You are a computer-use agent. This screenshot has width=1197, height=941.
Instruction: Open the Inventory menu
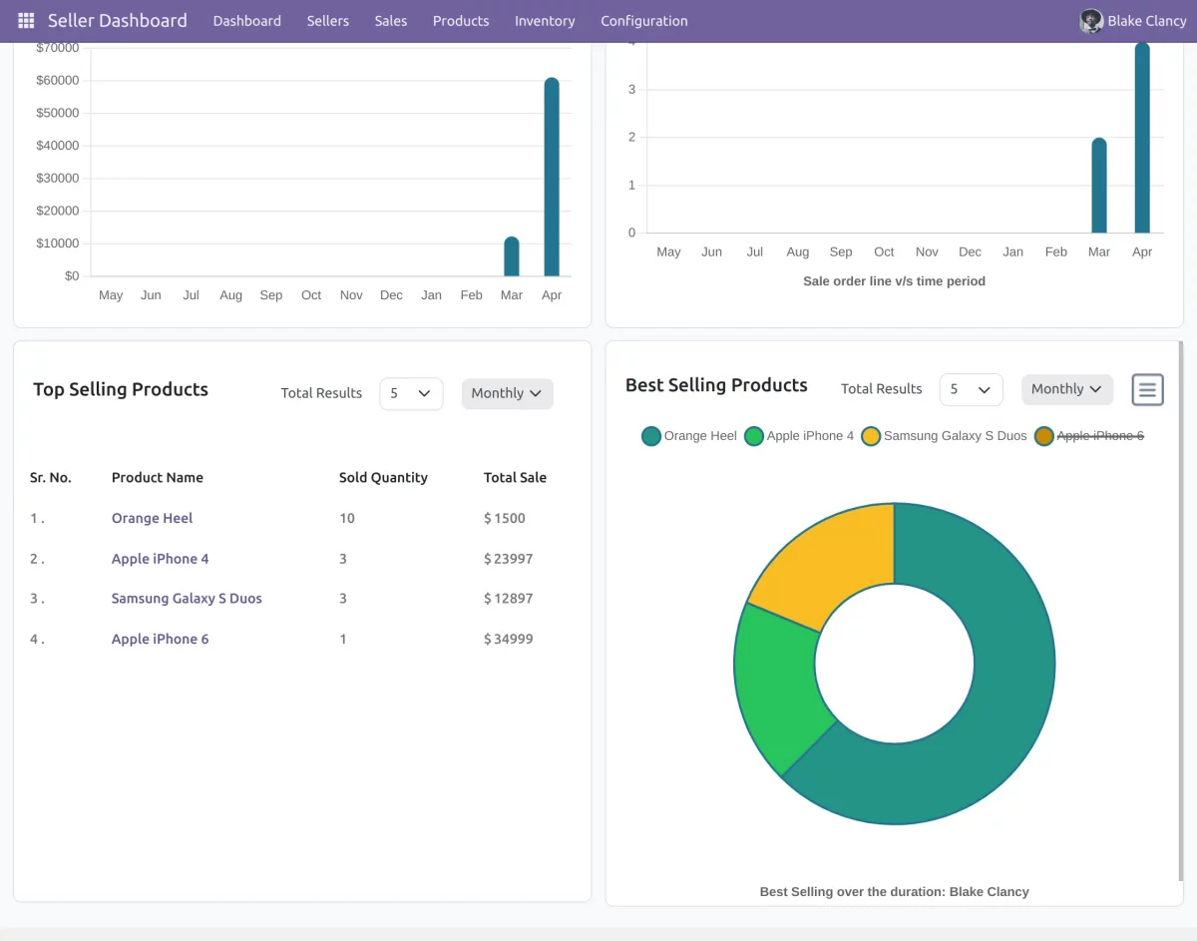(x=544, y=20)
